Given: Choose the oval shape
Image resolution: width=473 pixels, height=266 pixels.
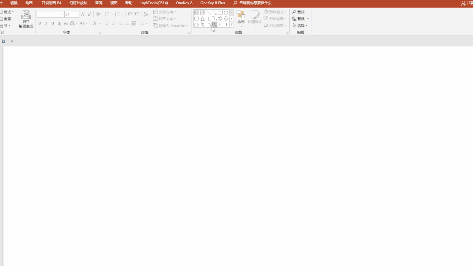Looking at the screenshot, I should pos(226,13).
